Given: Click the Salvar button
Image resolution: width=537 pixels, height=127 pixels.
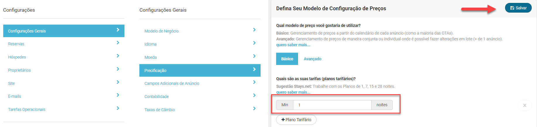Looking at the screenshot, I should click(518, 8).
